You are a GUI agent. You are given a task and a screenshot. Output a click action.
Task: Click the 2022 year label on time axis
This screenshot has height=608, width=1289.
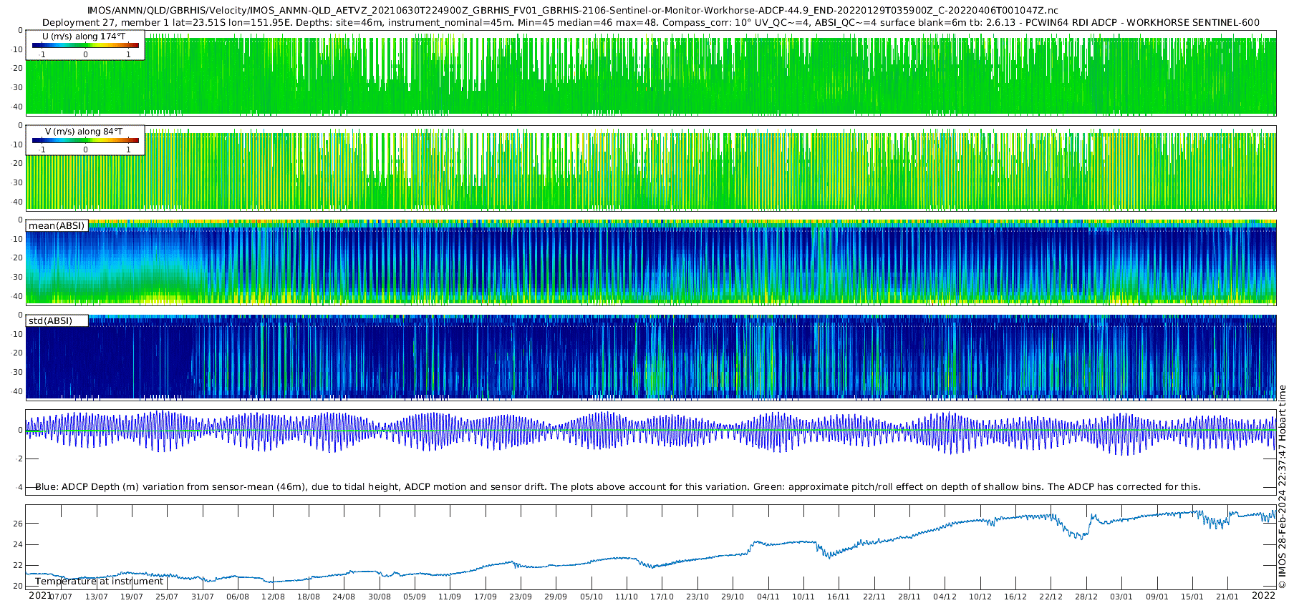(x=1263, y=596)
